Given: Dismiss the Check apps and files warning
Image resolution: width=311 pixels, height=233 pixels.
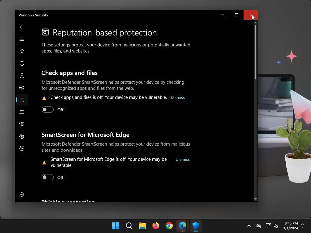Looking at the screenshot, I should pyautogui.click(x=178, y=97).
